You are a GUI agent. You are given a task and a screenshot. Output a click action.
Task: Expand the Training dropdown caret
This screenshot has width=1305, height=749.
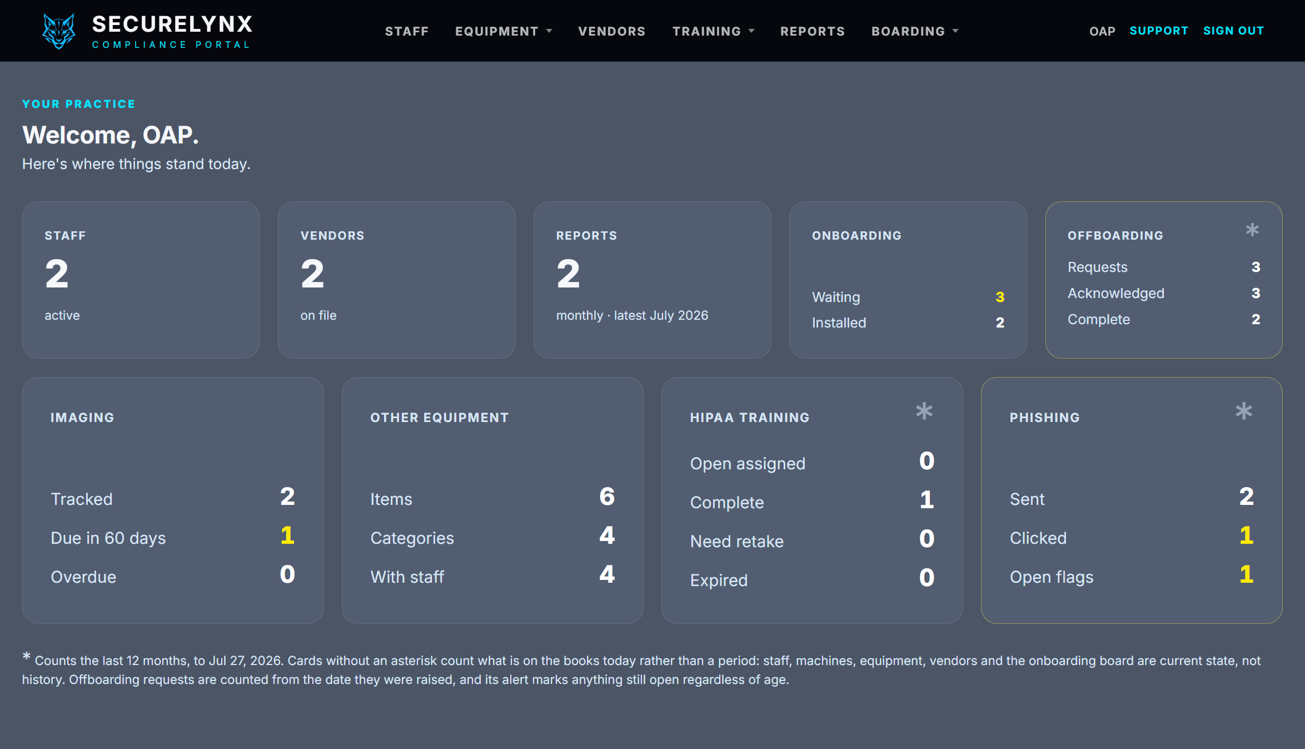pyautogui.click(x=751, y=31)
